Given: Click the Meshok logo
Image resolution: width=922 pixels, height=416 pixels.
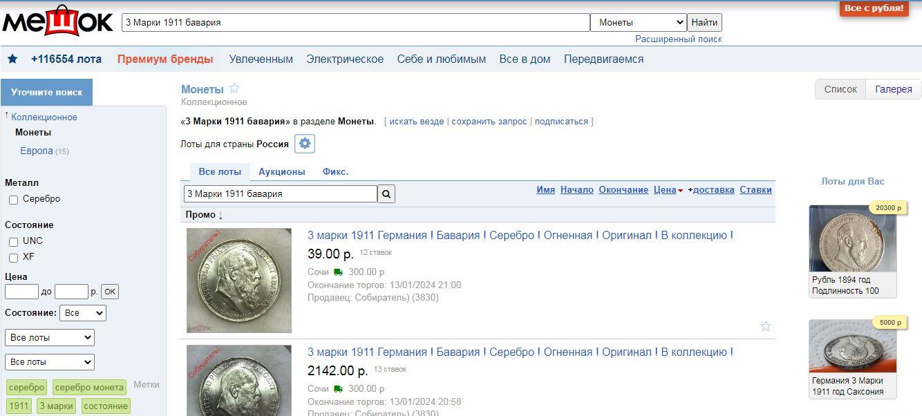Looking at the screenshot, I should pos(57,21).
